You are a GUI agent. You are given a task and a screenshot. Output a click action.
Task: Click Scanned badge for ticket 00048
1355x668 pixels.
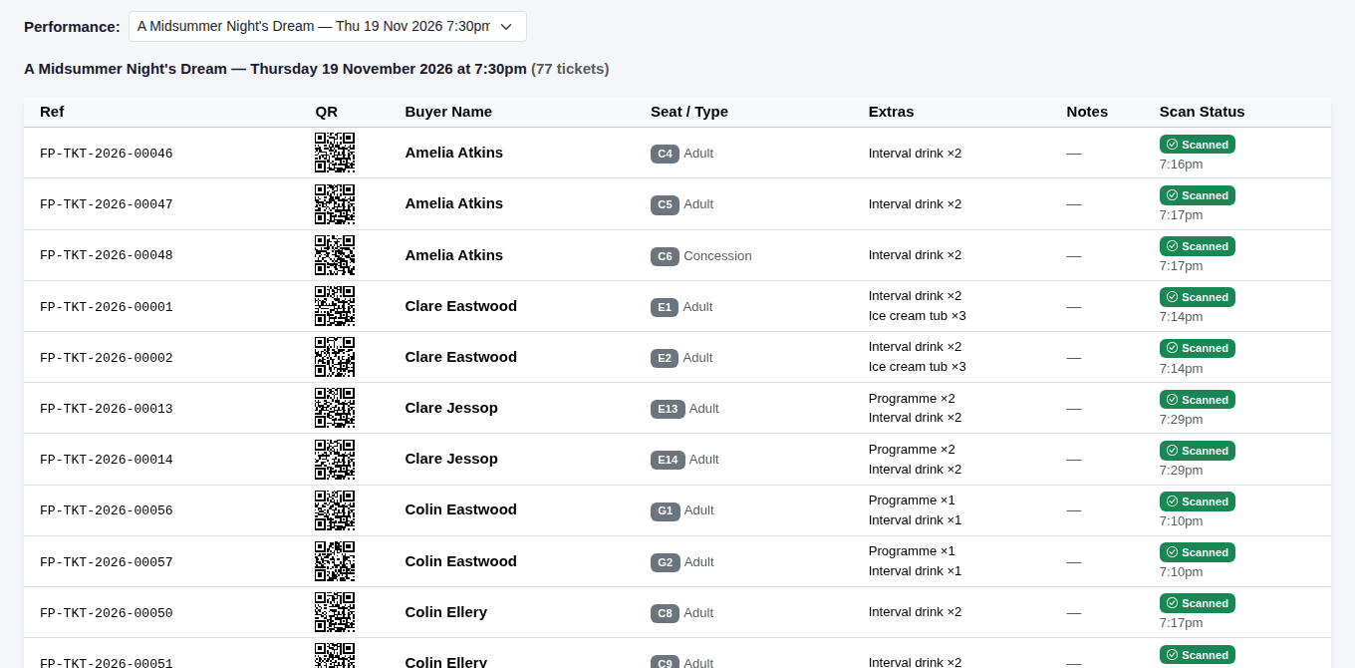[x=1197, y=246]
